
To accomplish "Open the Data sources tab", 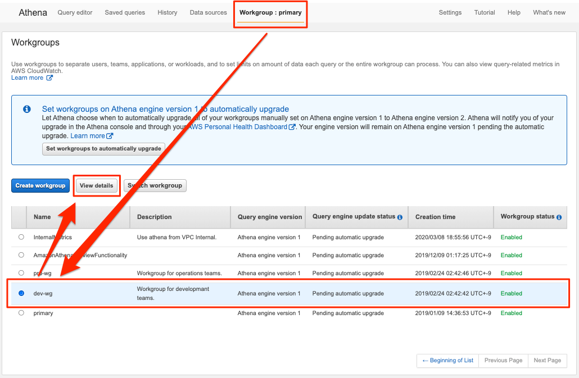I will click(208, 12).
